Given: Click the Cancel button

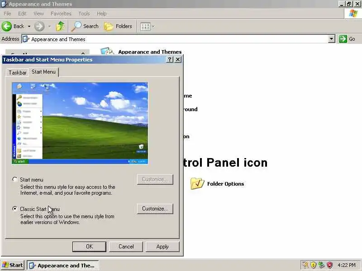Looking at the screenshot, I should tap(126, 247).
